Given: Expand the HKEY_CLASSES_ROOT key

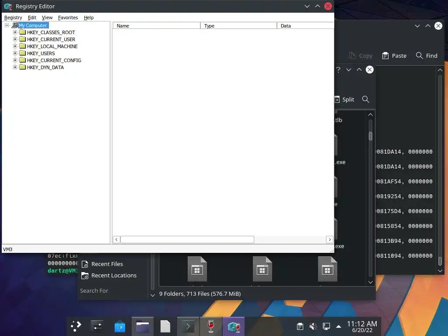Looking at the screenshot, I should coord(15,32).
